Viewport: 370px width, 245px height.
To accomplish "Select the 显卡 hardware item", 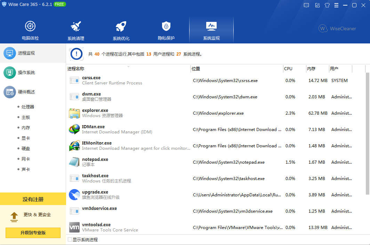I will [26, 138].
